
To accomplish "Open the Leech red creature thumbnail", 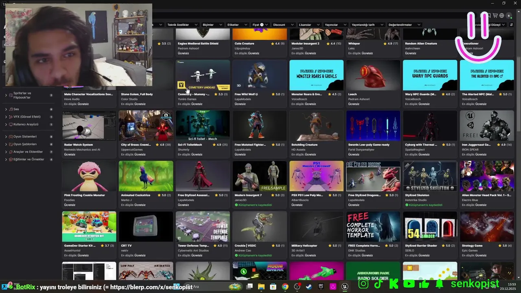I will pos(373,75).
